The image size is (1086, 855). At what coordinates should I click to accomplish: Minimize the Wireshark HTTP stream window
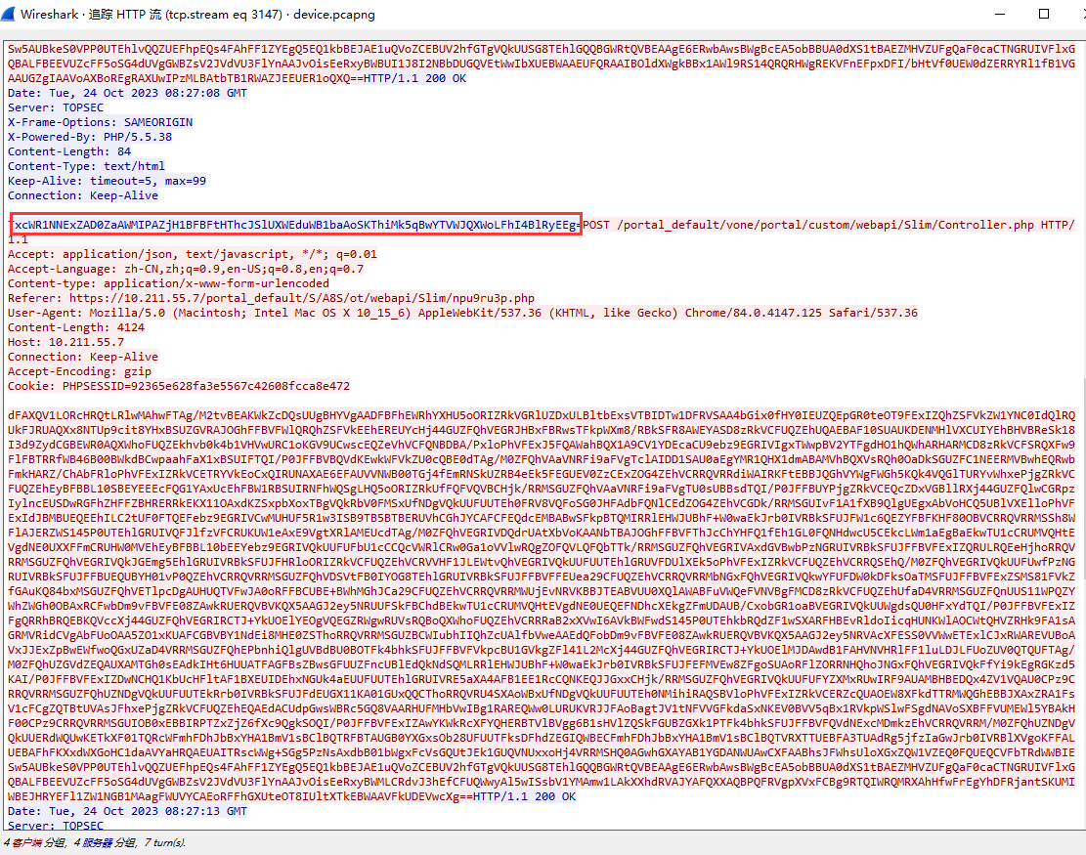[999, 14]
